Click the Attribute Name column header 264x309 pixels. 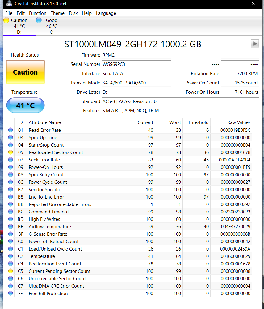pyautogui.click(x=77, y=122)
